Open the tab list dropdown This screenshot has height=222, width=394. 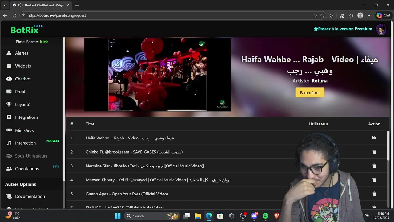[5, 5]
